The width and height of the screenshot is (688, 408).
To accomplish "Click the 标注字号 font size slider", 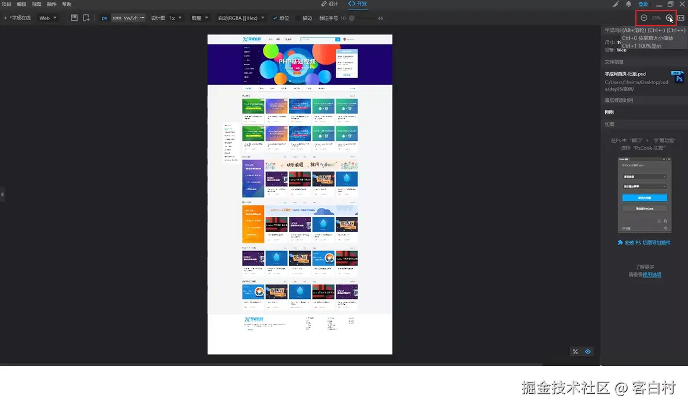I will click(362, 18).
